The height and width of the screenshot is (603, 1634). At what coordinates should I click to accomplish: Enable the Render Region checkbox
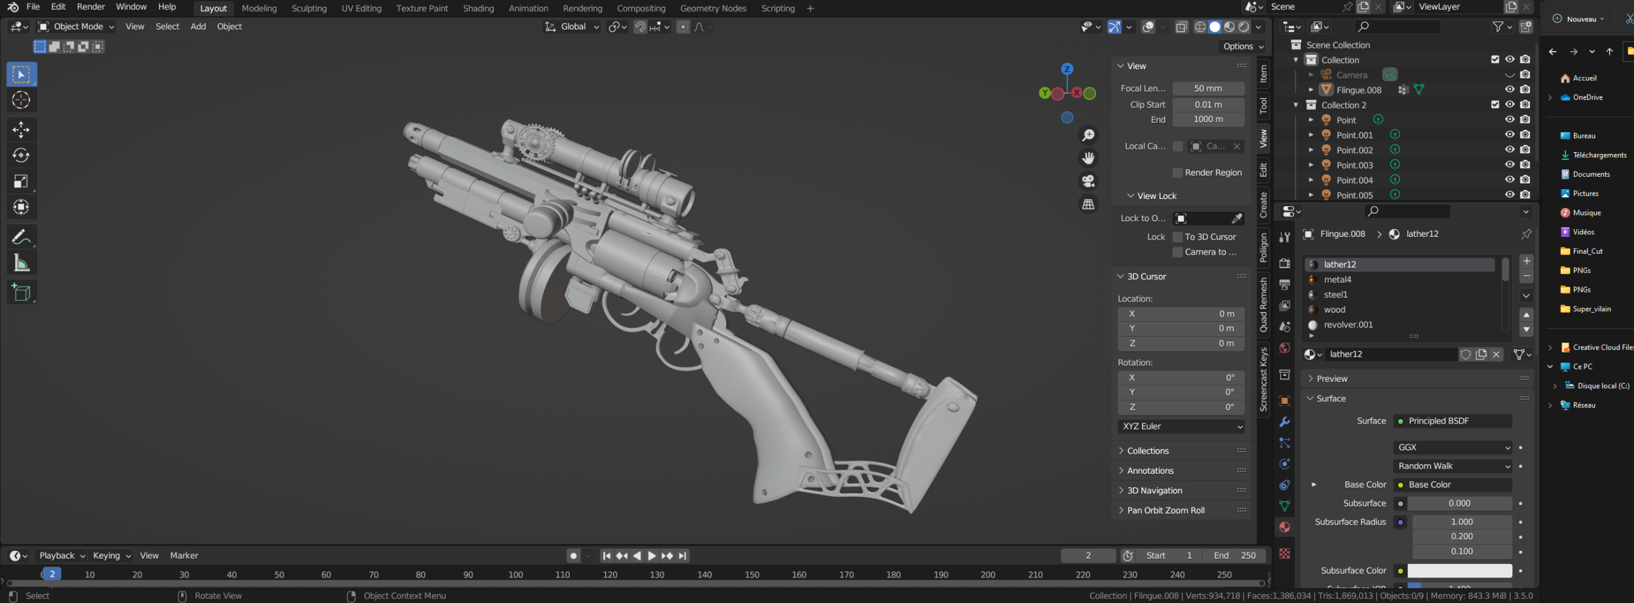1177,173
